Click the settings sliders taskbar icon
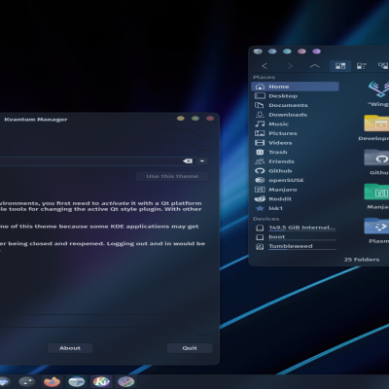This screenshot has height=389, width=389. [27, 381]
